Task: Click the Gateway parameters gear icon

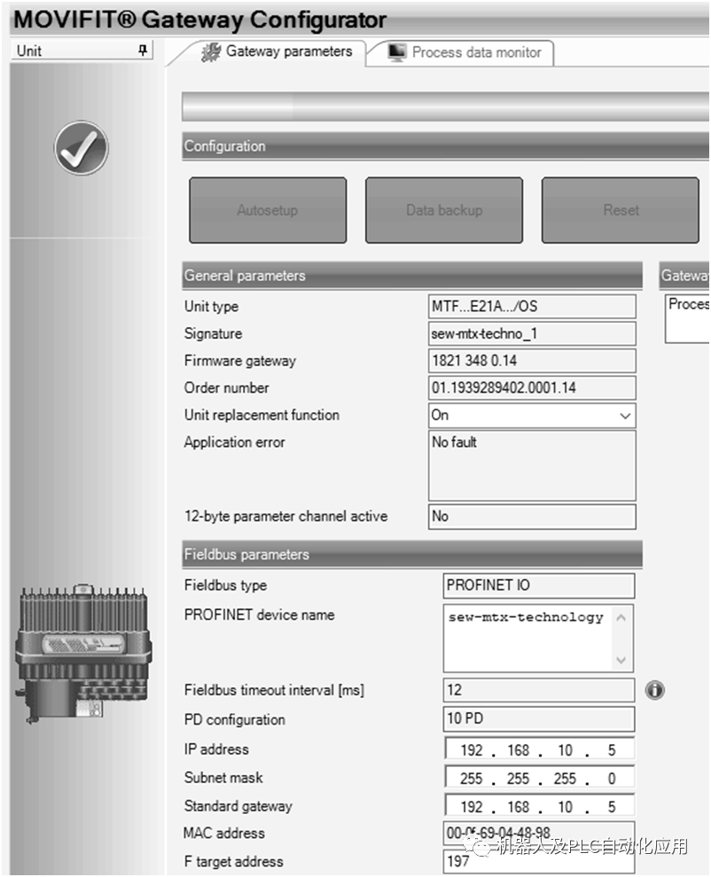Action: click(x=211, y=52)
